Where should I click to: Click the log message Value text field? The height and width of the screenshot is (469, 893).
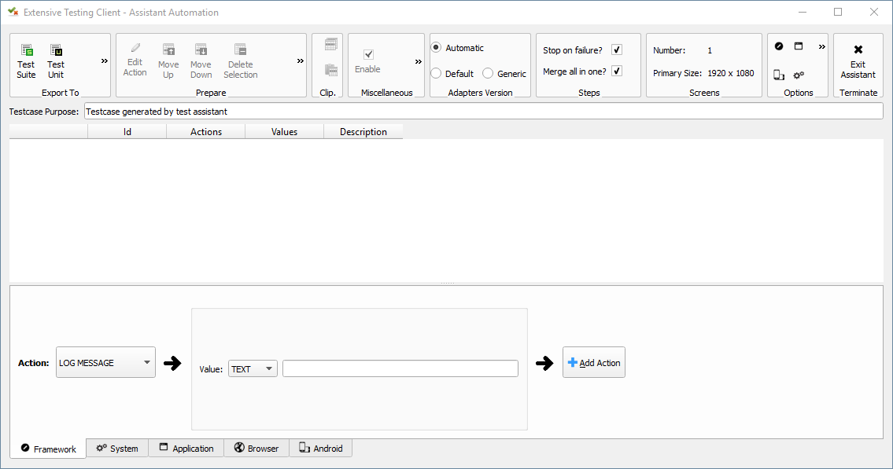[x=400, y=368]
